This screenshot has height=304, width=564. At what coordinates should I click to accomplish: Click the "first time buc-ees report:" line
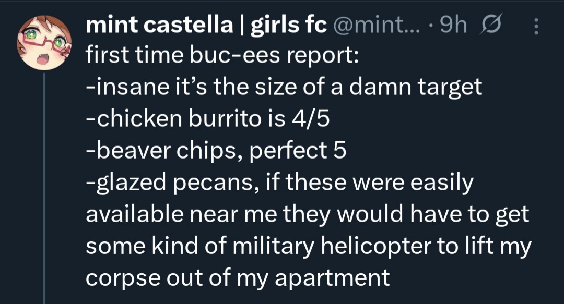point(221,55)
